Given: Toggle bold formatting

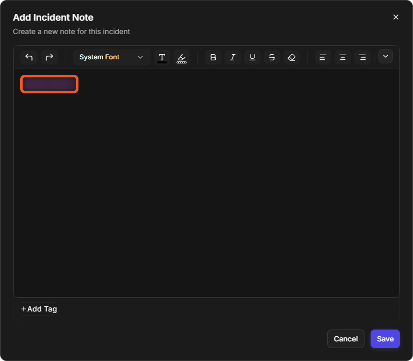Looking at the screenshot, I should (213, 57).
